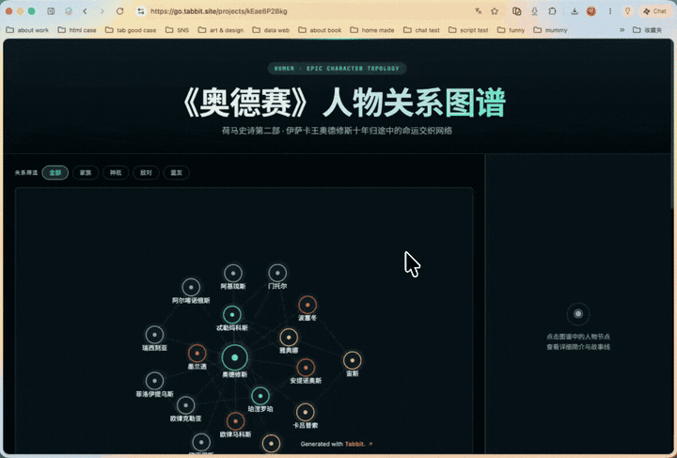Click the 《奥德赛》人物关系图谱 heading

[342, 103]
